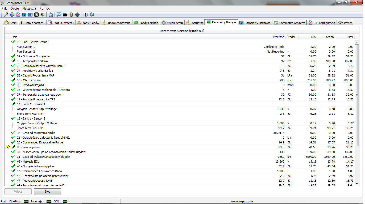Click the Stop button

click(47, 191)
